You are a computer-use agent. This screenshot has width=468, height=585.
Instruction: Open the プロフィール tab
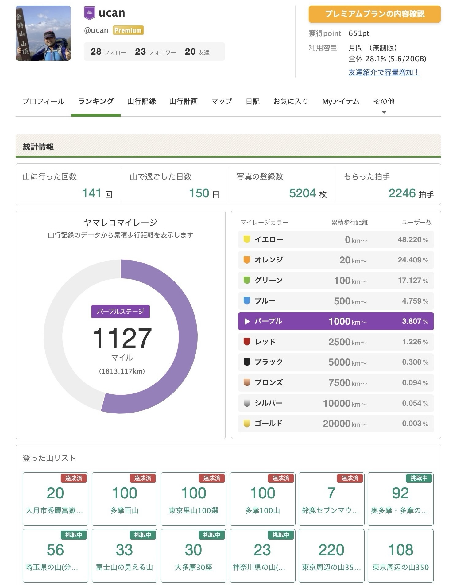point(44,101)
